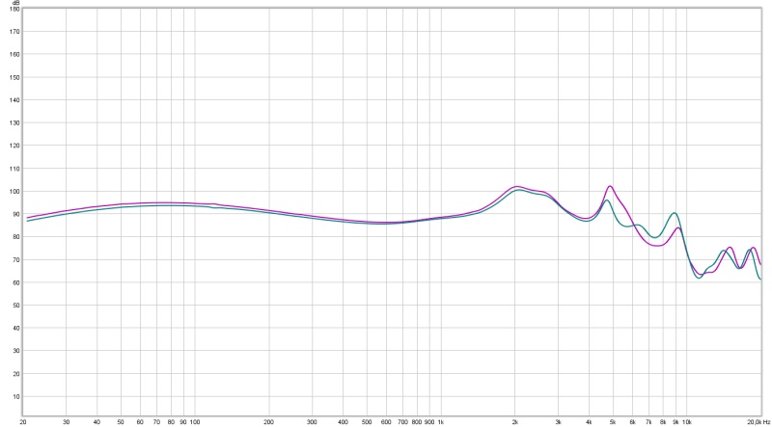Click the teal curve peak near 9k
Screen dimensions: 772x427
[x=675, y=213]
